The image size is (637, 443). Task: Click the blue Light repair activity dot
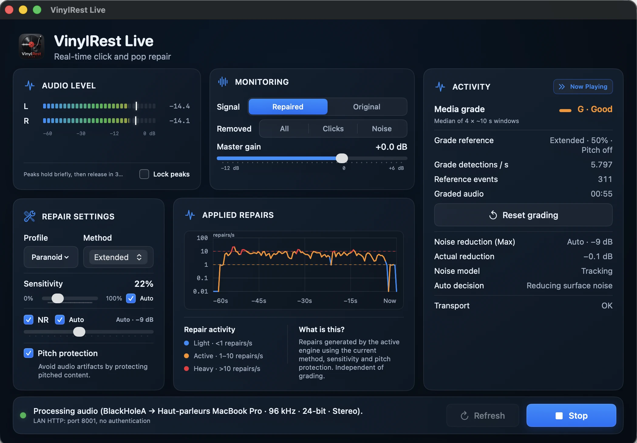(186, 343)
